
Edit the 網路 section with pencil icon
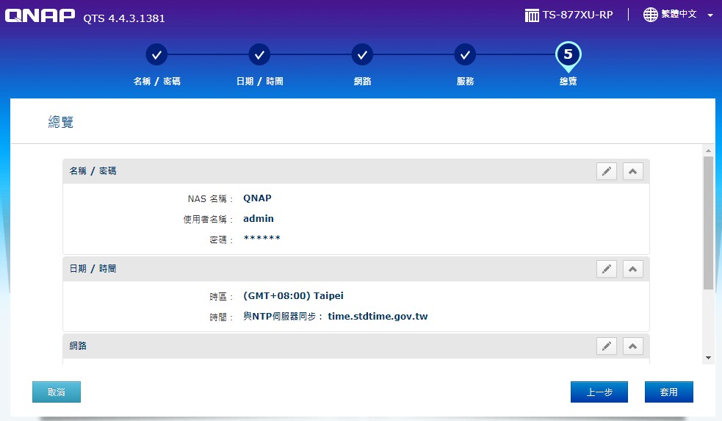[x=606, y=346]
